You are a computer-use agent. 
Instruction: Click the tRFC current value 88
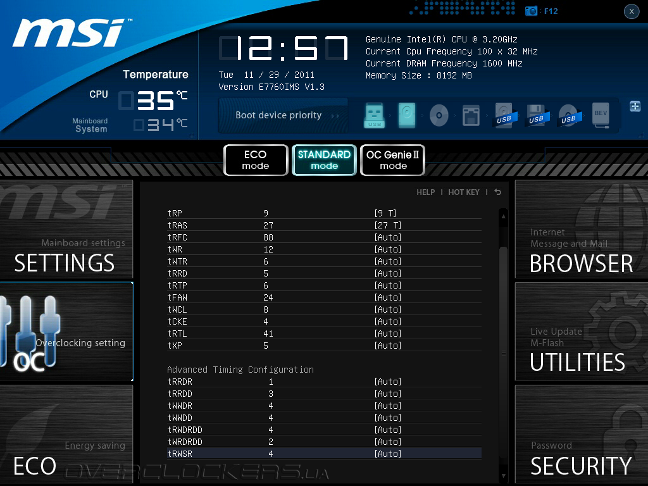[268, 237]
